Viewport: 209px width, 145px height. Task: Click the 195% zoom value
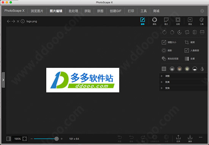click(x=17, y=139)
